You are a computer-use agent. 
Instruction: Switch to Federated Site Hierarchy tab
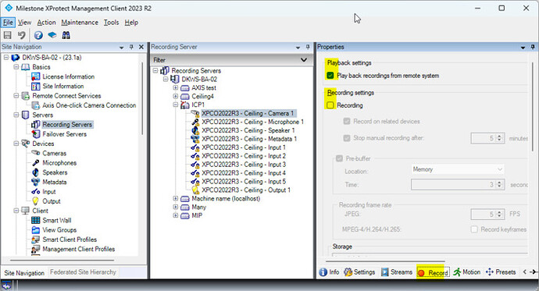tap(83, 272)
